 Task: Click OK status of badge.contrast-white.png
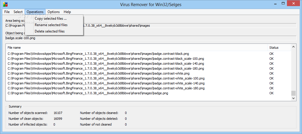coord(271,73)
